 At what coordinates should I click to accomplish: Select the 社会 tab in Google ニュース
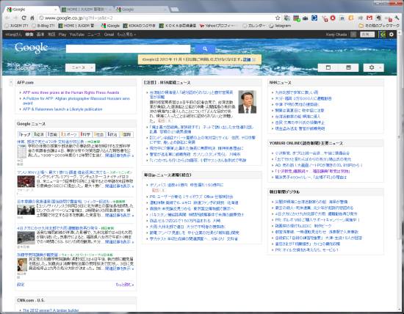(99, 134)
